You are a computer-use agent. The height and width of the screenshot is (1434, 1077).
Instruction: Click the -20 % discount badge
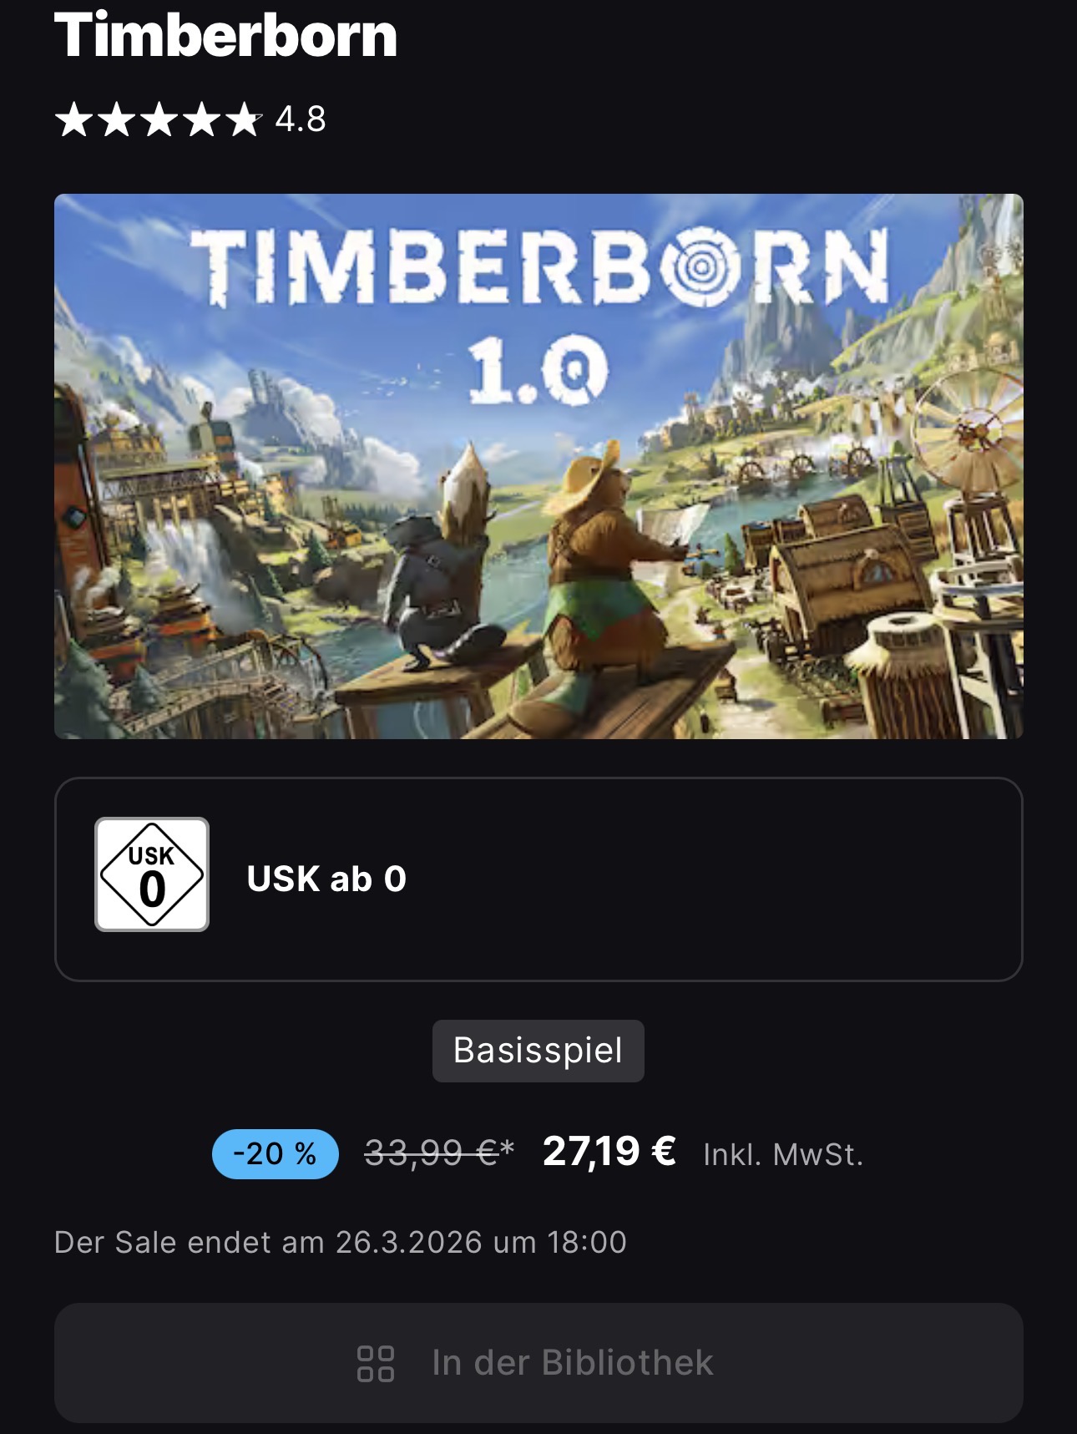tap(276, 1154)
